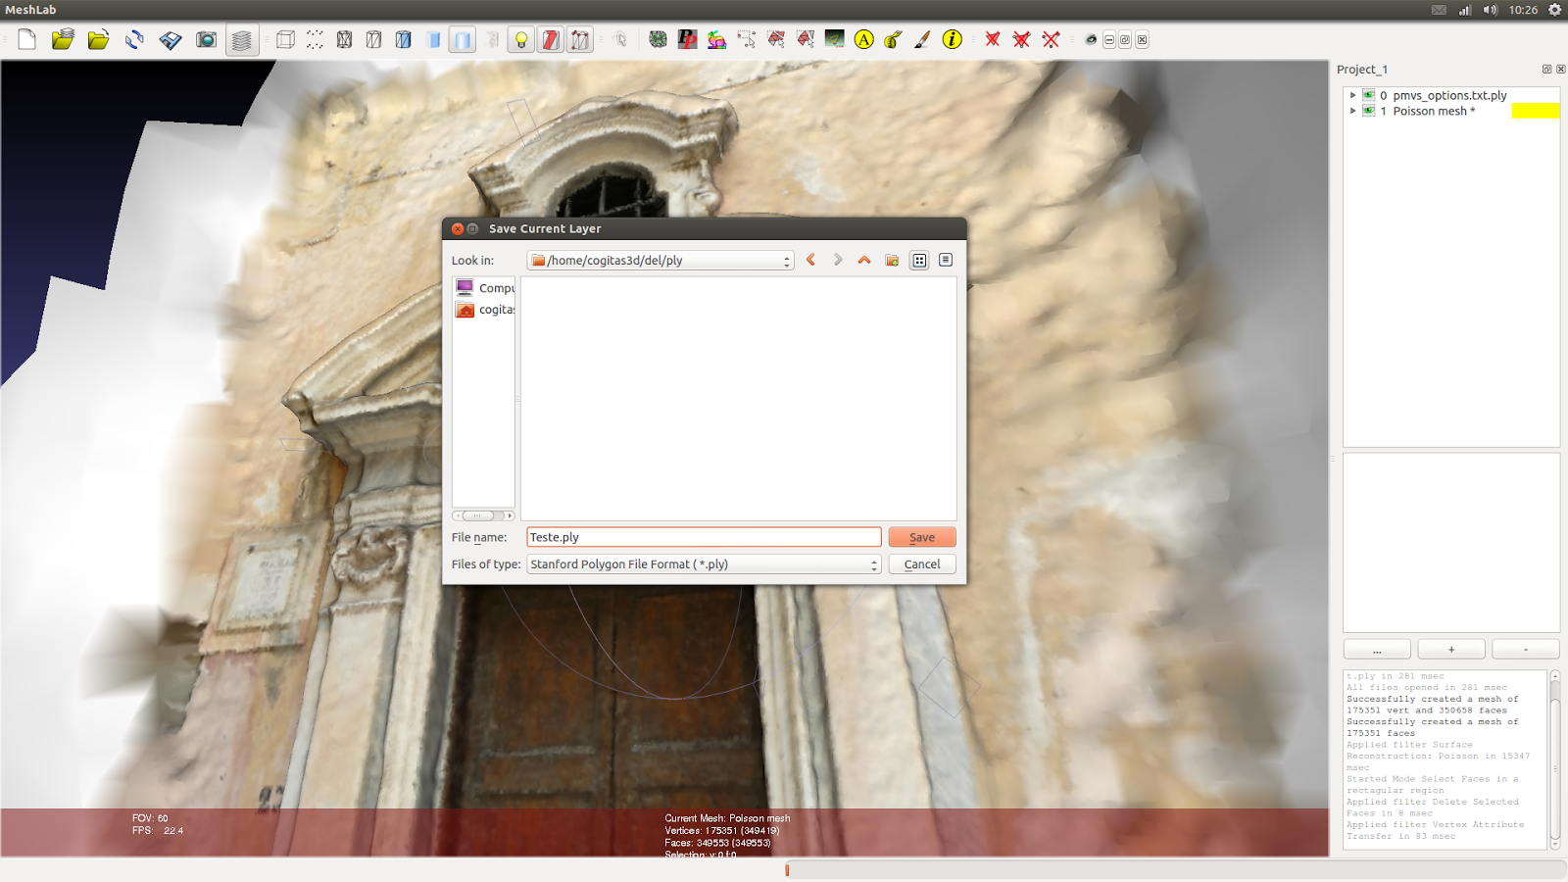Viewport: 1568px width, 882px height.
Task: Select faces in rectangular region tool
Action: [775, 39]
